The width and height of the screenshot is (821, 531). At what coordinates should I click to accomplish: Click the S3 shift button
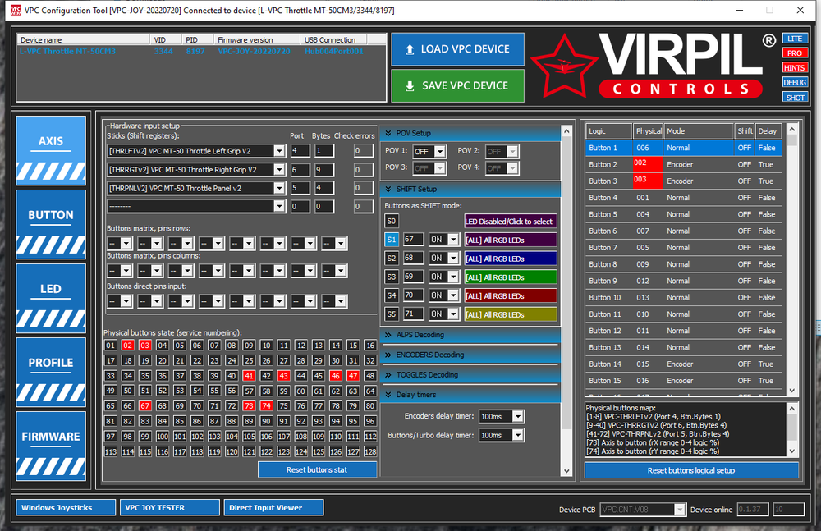(391, 277)
